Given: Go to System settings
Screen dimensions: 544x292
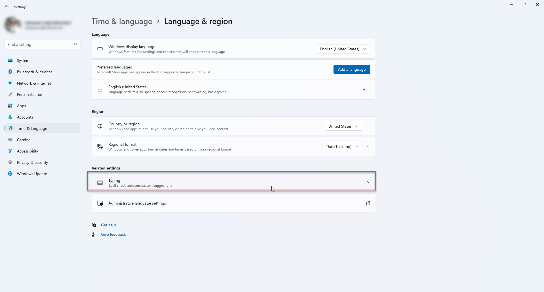Looking at the screenshot, I should click(42, 61).
